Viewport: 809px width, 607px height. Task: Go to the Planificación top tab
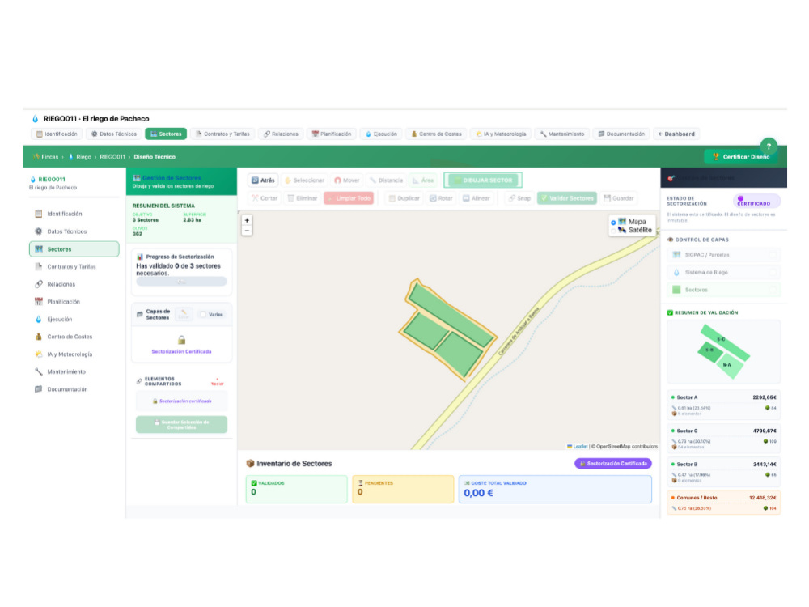point(331,134)
